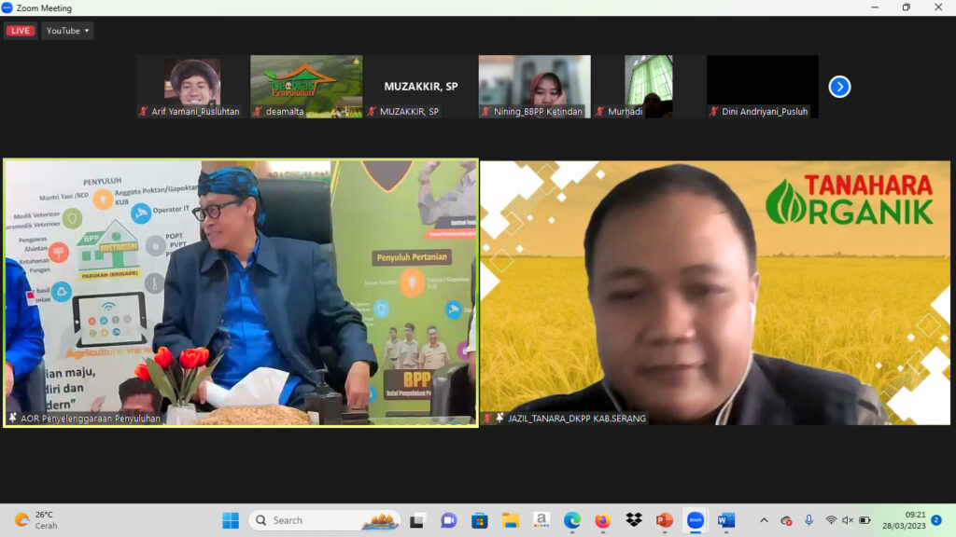Screen dimensions: 956x537
Task: Select Arif Yamani_Rusluhtan video thumbnail
Action: 192,87
